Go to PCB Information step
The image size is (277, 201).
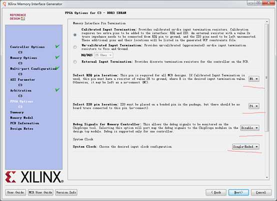[24, 123]
